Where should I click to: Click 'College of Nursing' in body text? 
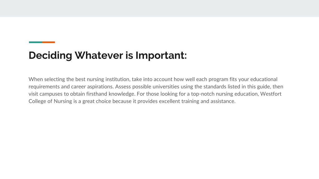click(x=50, y=101)
